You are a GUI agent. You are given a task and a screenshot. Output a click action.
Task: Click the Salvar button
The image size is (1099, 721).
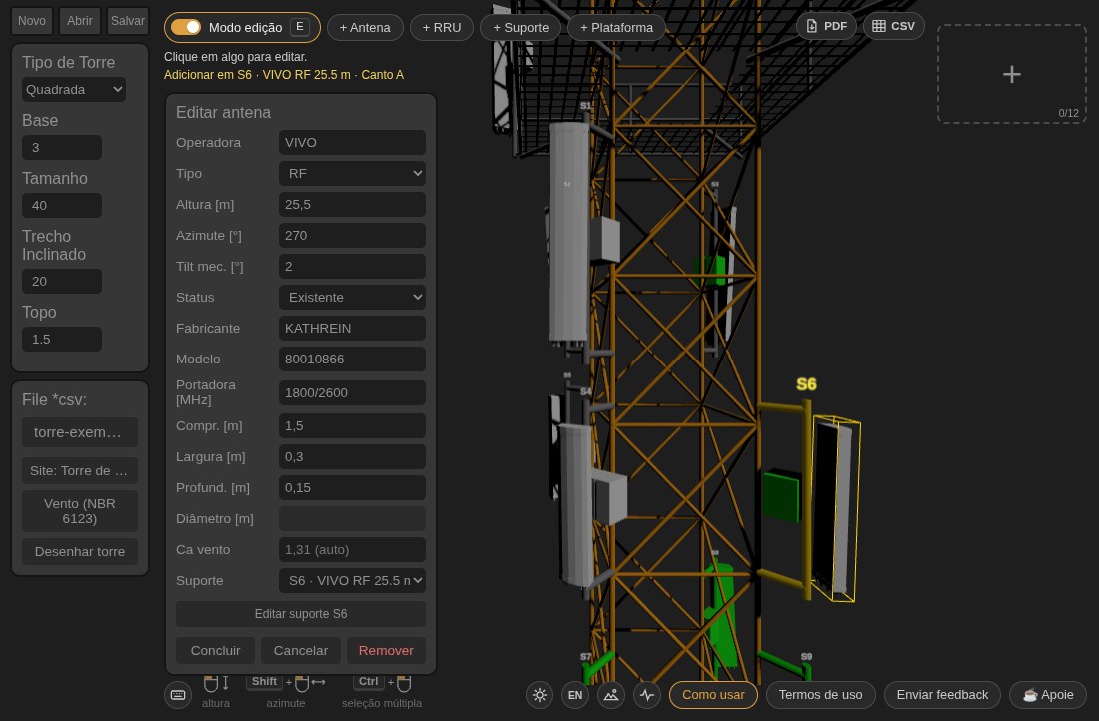(128, 21)
